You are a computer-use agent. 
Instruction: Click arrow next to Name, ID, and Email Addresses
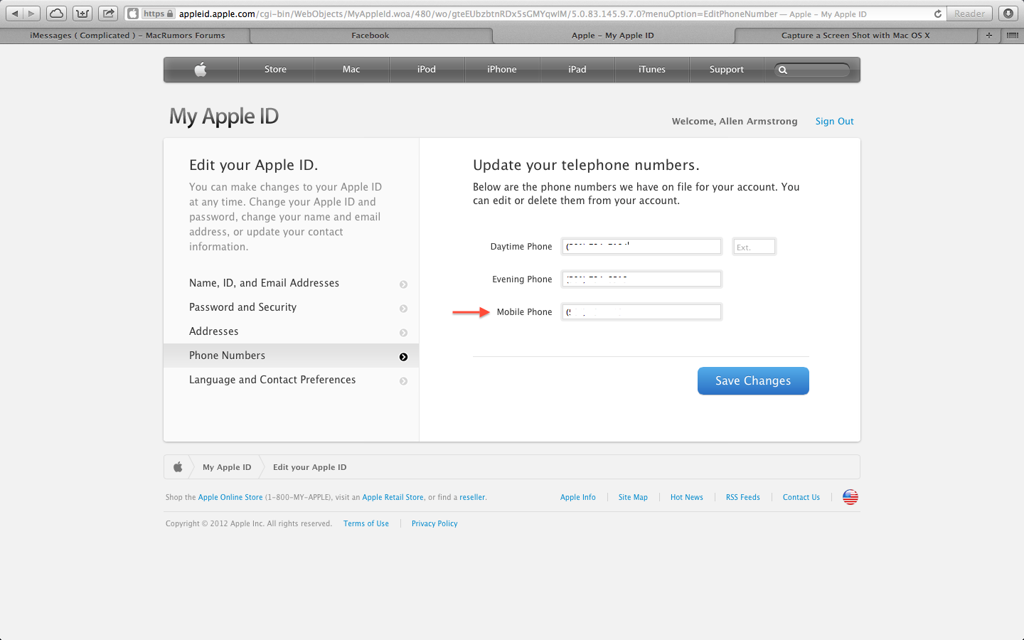(x=403, y=284)
